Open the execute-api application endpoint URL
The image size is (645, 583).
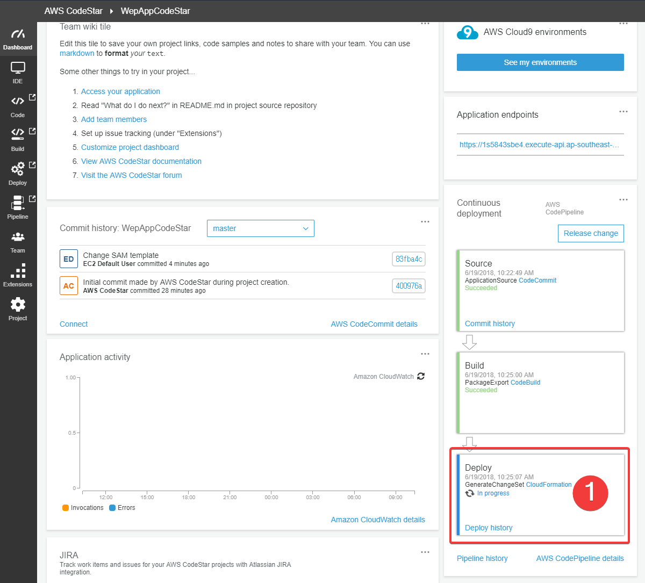(x=539, y=145)
